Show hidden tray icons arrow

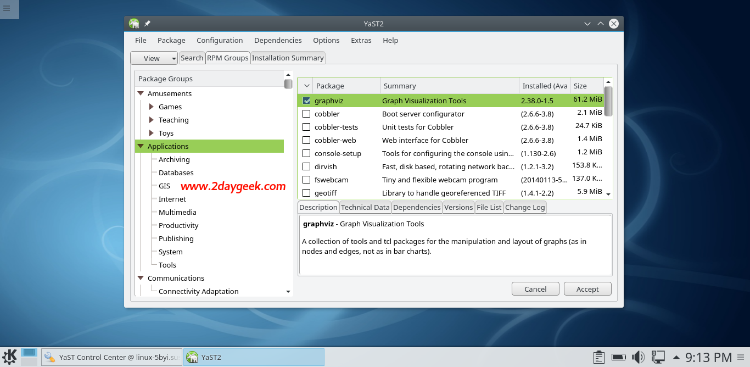point(676,357)
